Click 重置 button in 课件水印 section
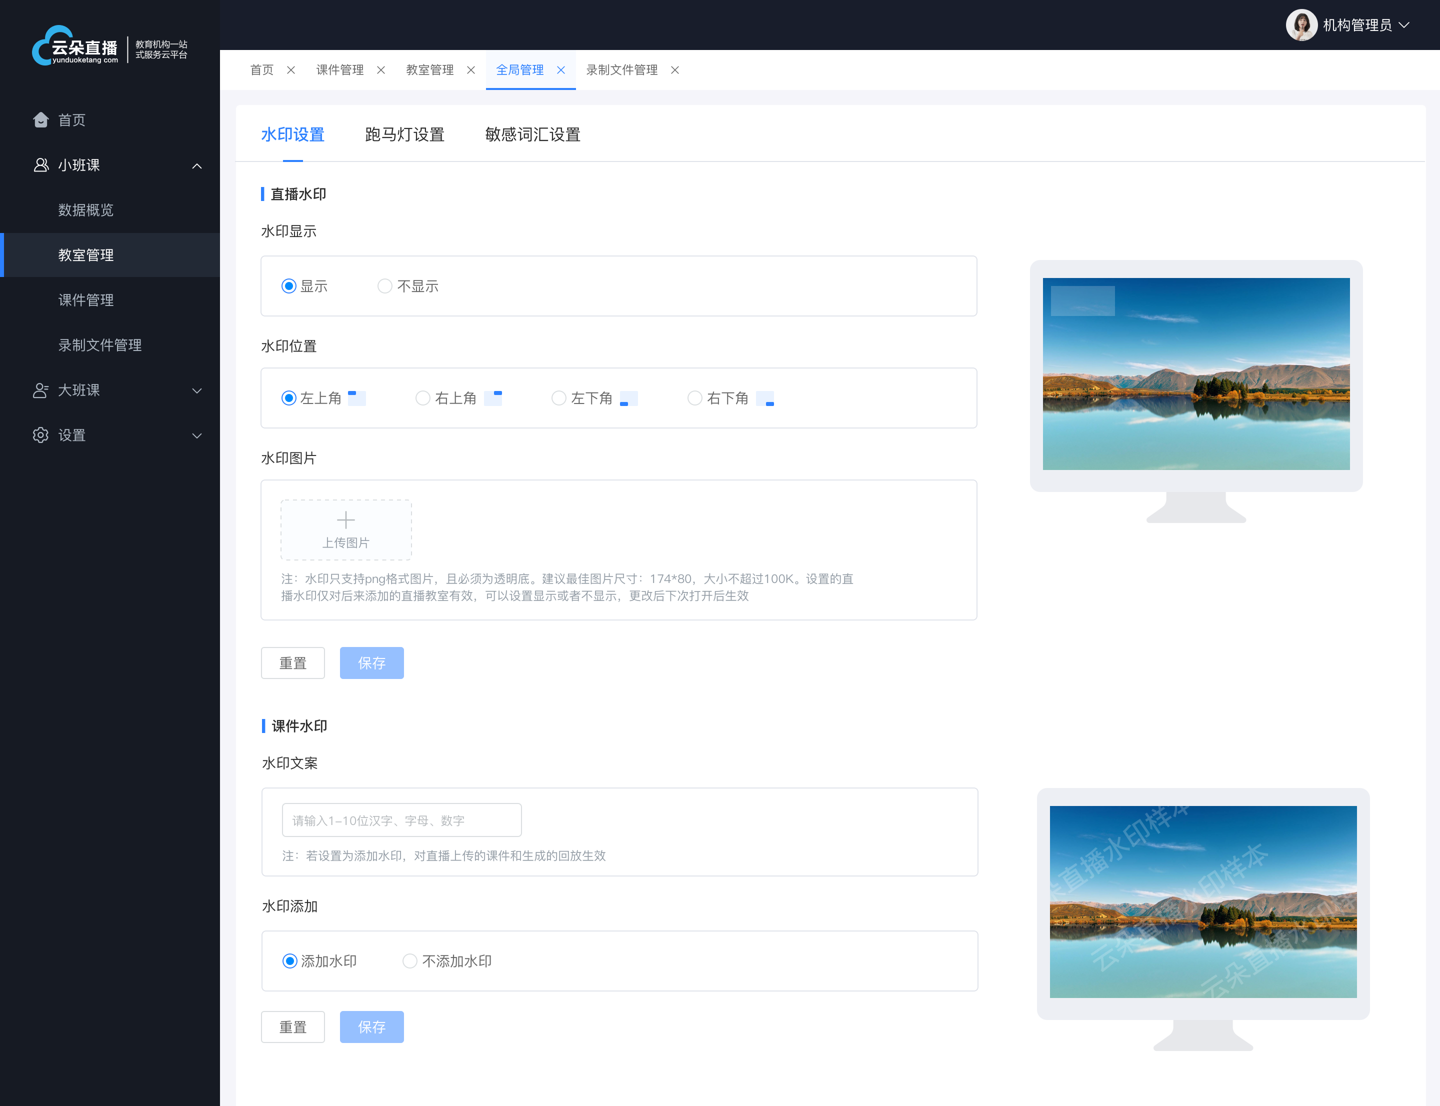This screenshot has height=1106, width=1440. [x=294, y=1027]
